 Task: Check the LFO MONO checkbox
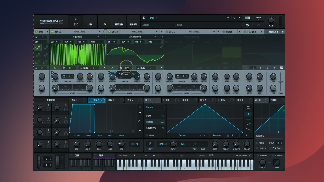click(147, 135)
